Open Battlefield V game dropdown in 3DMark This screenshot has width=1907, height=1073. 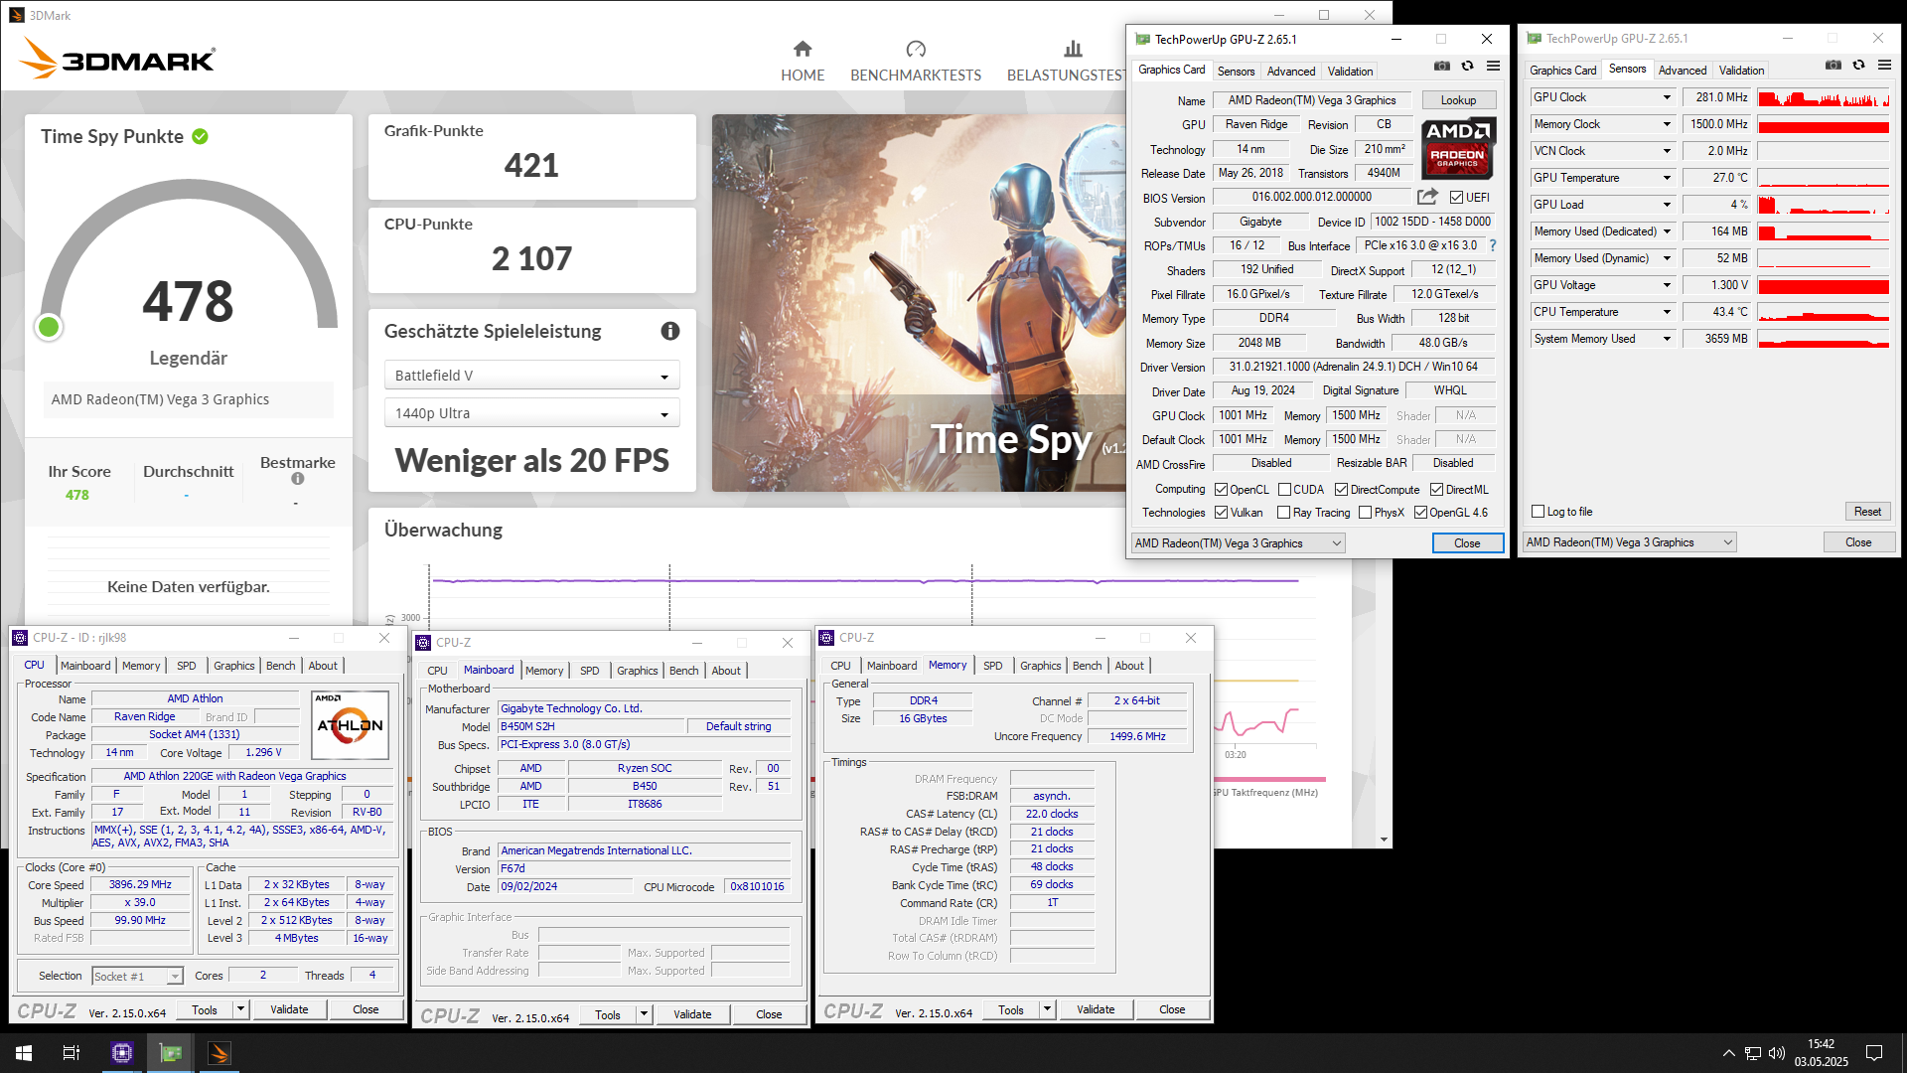pyautogui.click(x=531, y=376)
